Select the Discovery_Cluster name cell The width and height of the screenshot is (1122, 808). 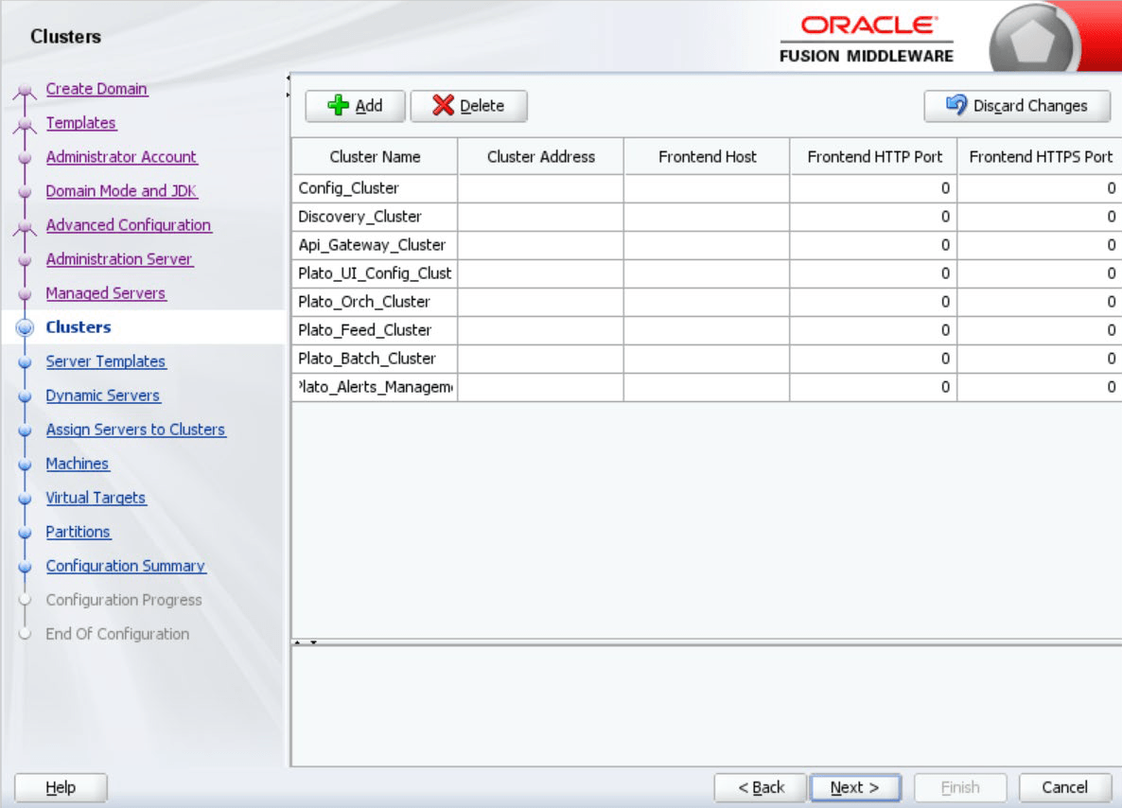375,217
